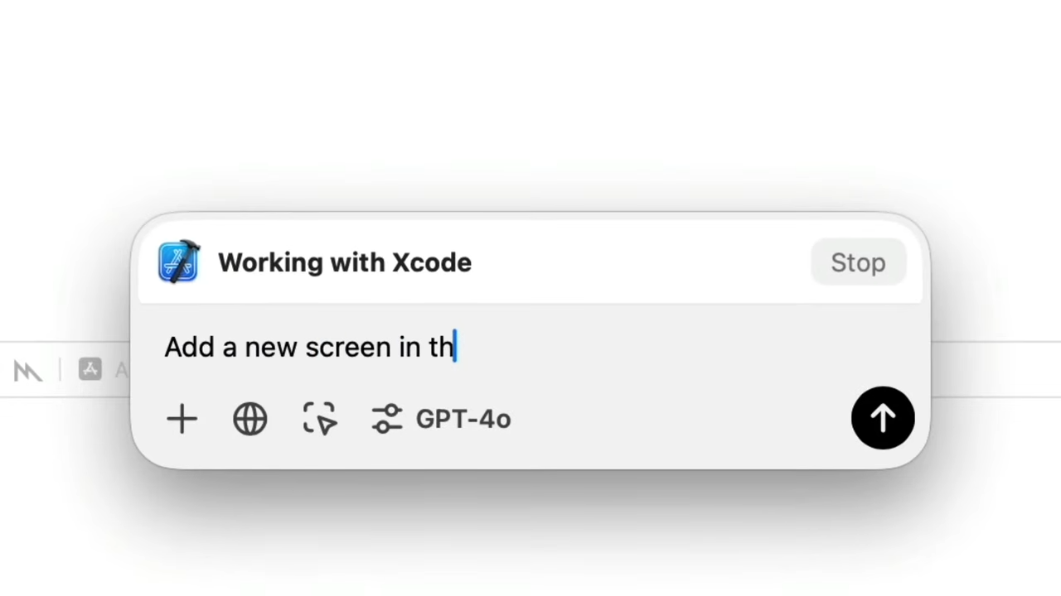
Task: Select the Working with Xcode header
Action: [345, 262]
